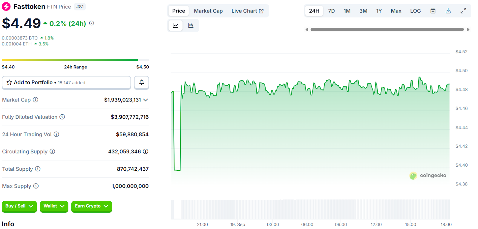
Task: Select the 1Y time range
Action: coord(379,11)
